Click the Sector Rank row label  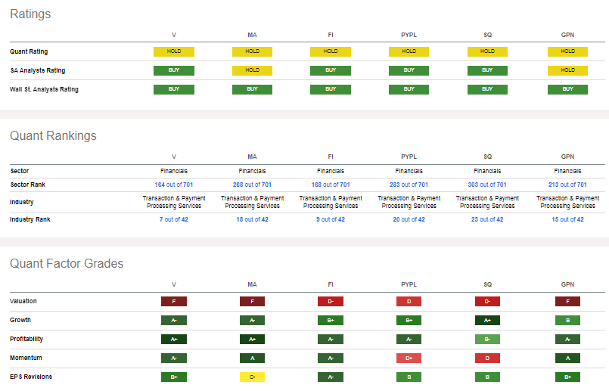point(27,185)
